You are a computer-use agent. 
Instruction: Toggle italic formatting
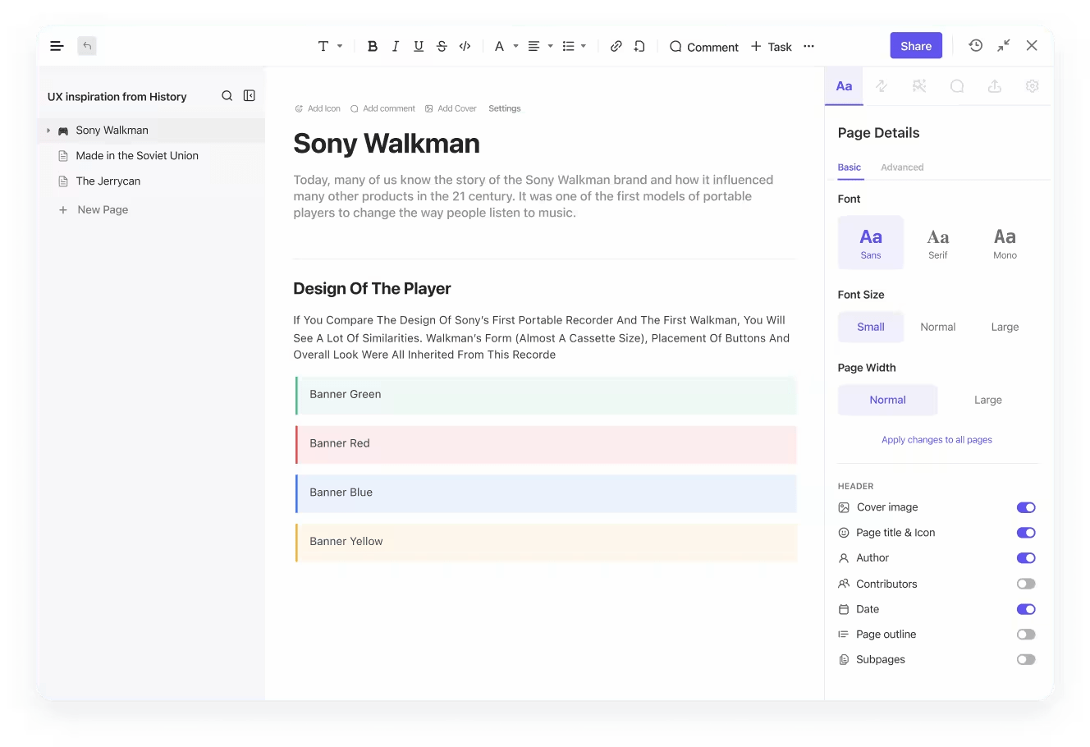[x=396, y=47]
